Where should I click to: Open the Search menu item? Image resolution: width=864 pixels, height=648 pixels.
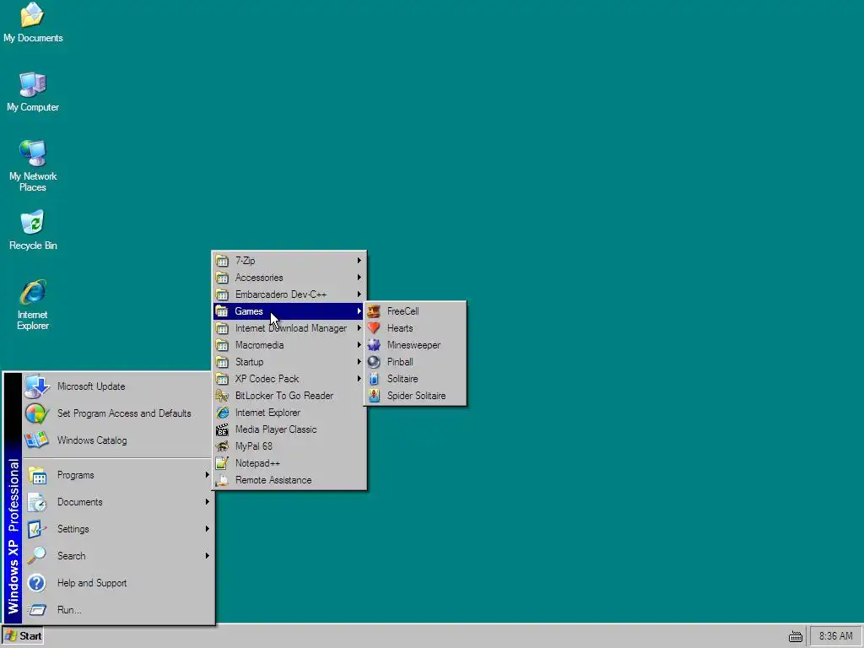117,556
